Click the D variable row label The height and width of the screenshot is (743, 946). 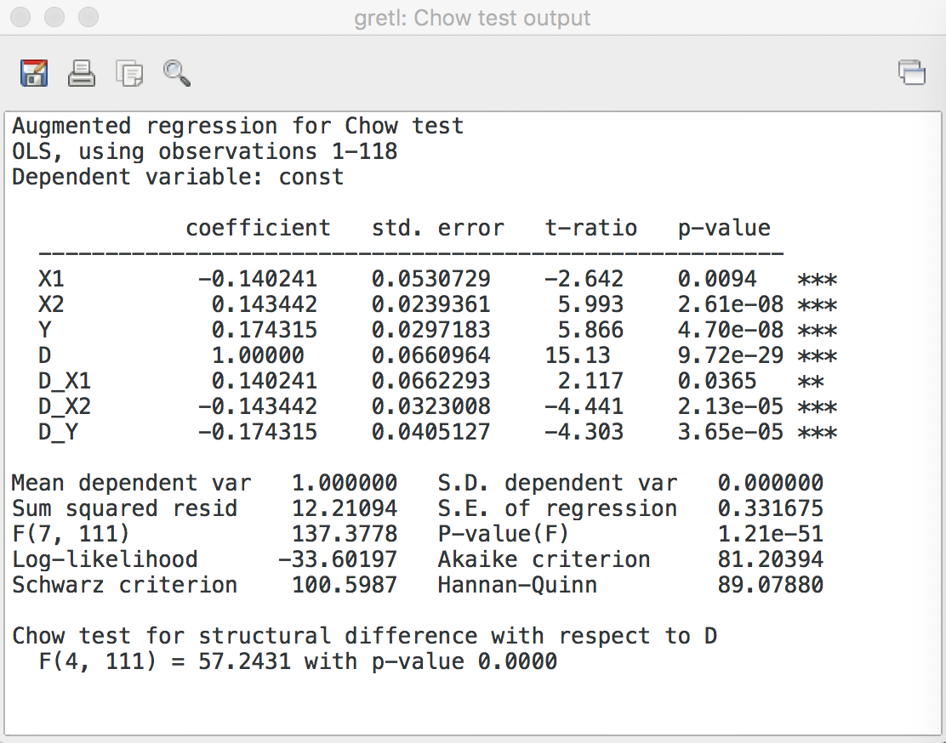pyautogui.click(x=44, y=355)
